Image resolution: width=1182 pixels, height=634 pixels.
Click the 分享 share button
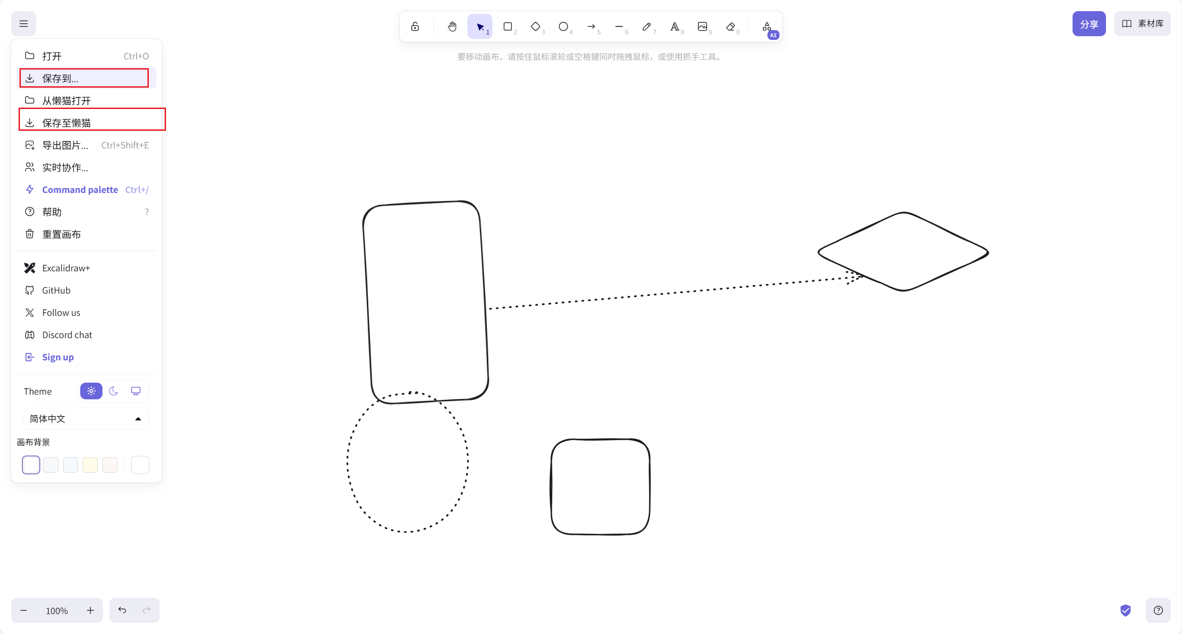1089,24
